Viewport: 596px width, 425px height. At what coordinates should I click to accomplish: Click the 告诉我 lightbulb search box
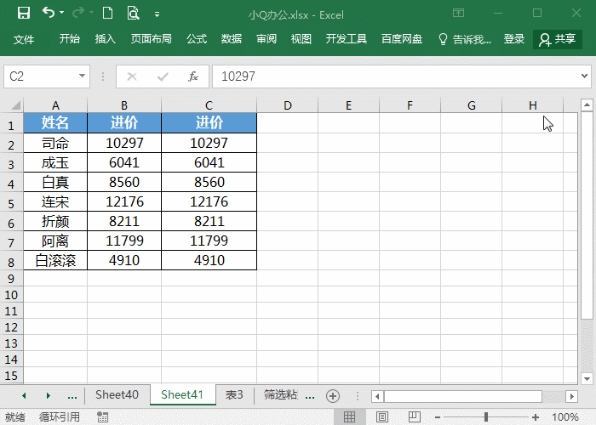[x=465, y=39]
